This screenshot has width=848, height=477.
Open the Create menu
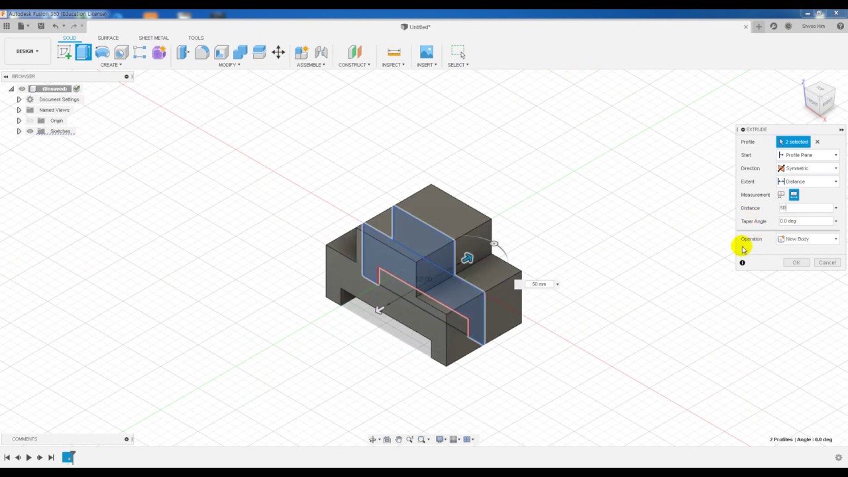pyautogui.click(x=111, y=65)
